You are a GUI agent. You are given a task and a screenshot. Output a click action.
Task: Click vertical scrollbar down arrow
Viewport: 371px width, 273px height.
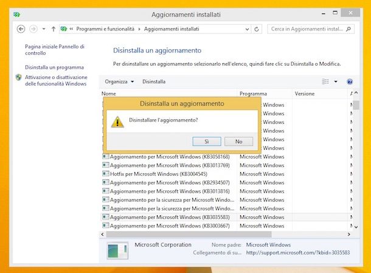click(356, 227)
